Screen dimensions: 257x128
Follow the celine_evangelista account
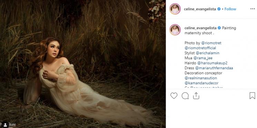click(230, 9)
